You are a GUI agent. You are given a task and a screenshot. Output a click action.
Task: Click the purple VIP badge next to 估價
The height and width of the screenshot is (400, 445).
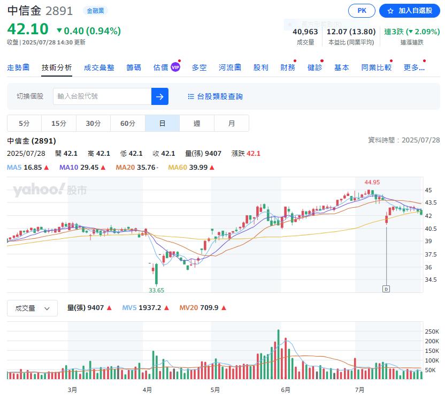coord(175,67)
